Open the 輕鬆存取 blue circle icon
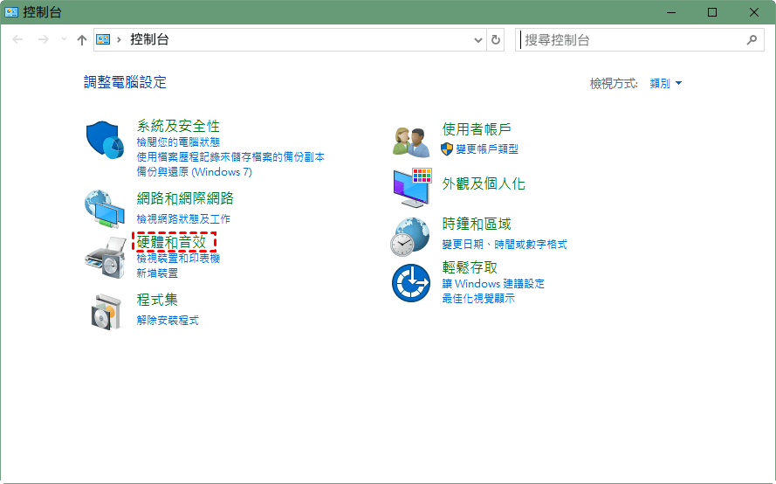This screenshot has height=484, width=776. pyautogui.click(x=411, y=283)
